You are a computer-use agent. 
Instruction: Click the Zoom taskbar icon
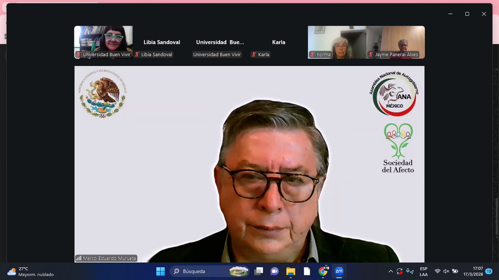[x=339, y=271]
